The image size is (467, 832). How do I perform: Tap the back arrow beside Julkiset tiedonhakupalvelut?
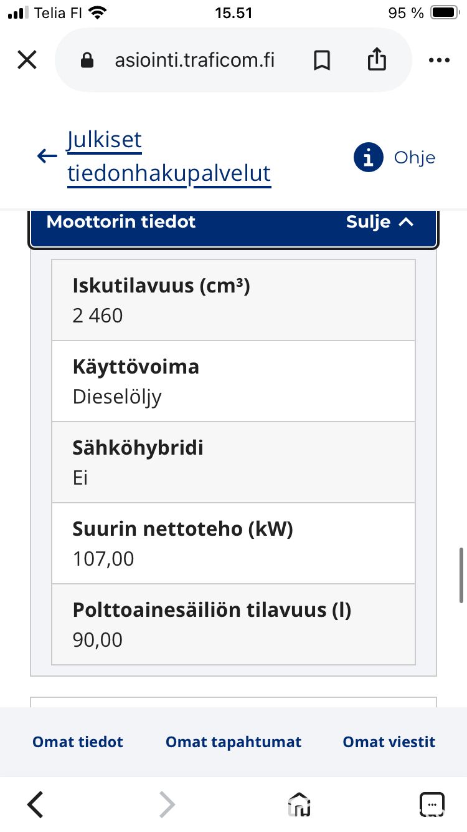47,156
